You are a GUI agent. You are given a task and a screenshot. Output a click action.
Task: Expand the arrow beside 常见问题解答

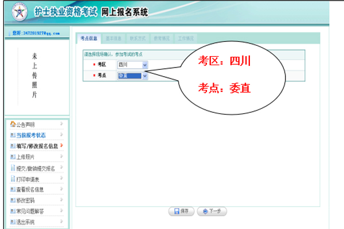click(61, 211)
